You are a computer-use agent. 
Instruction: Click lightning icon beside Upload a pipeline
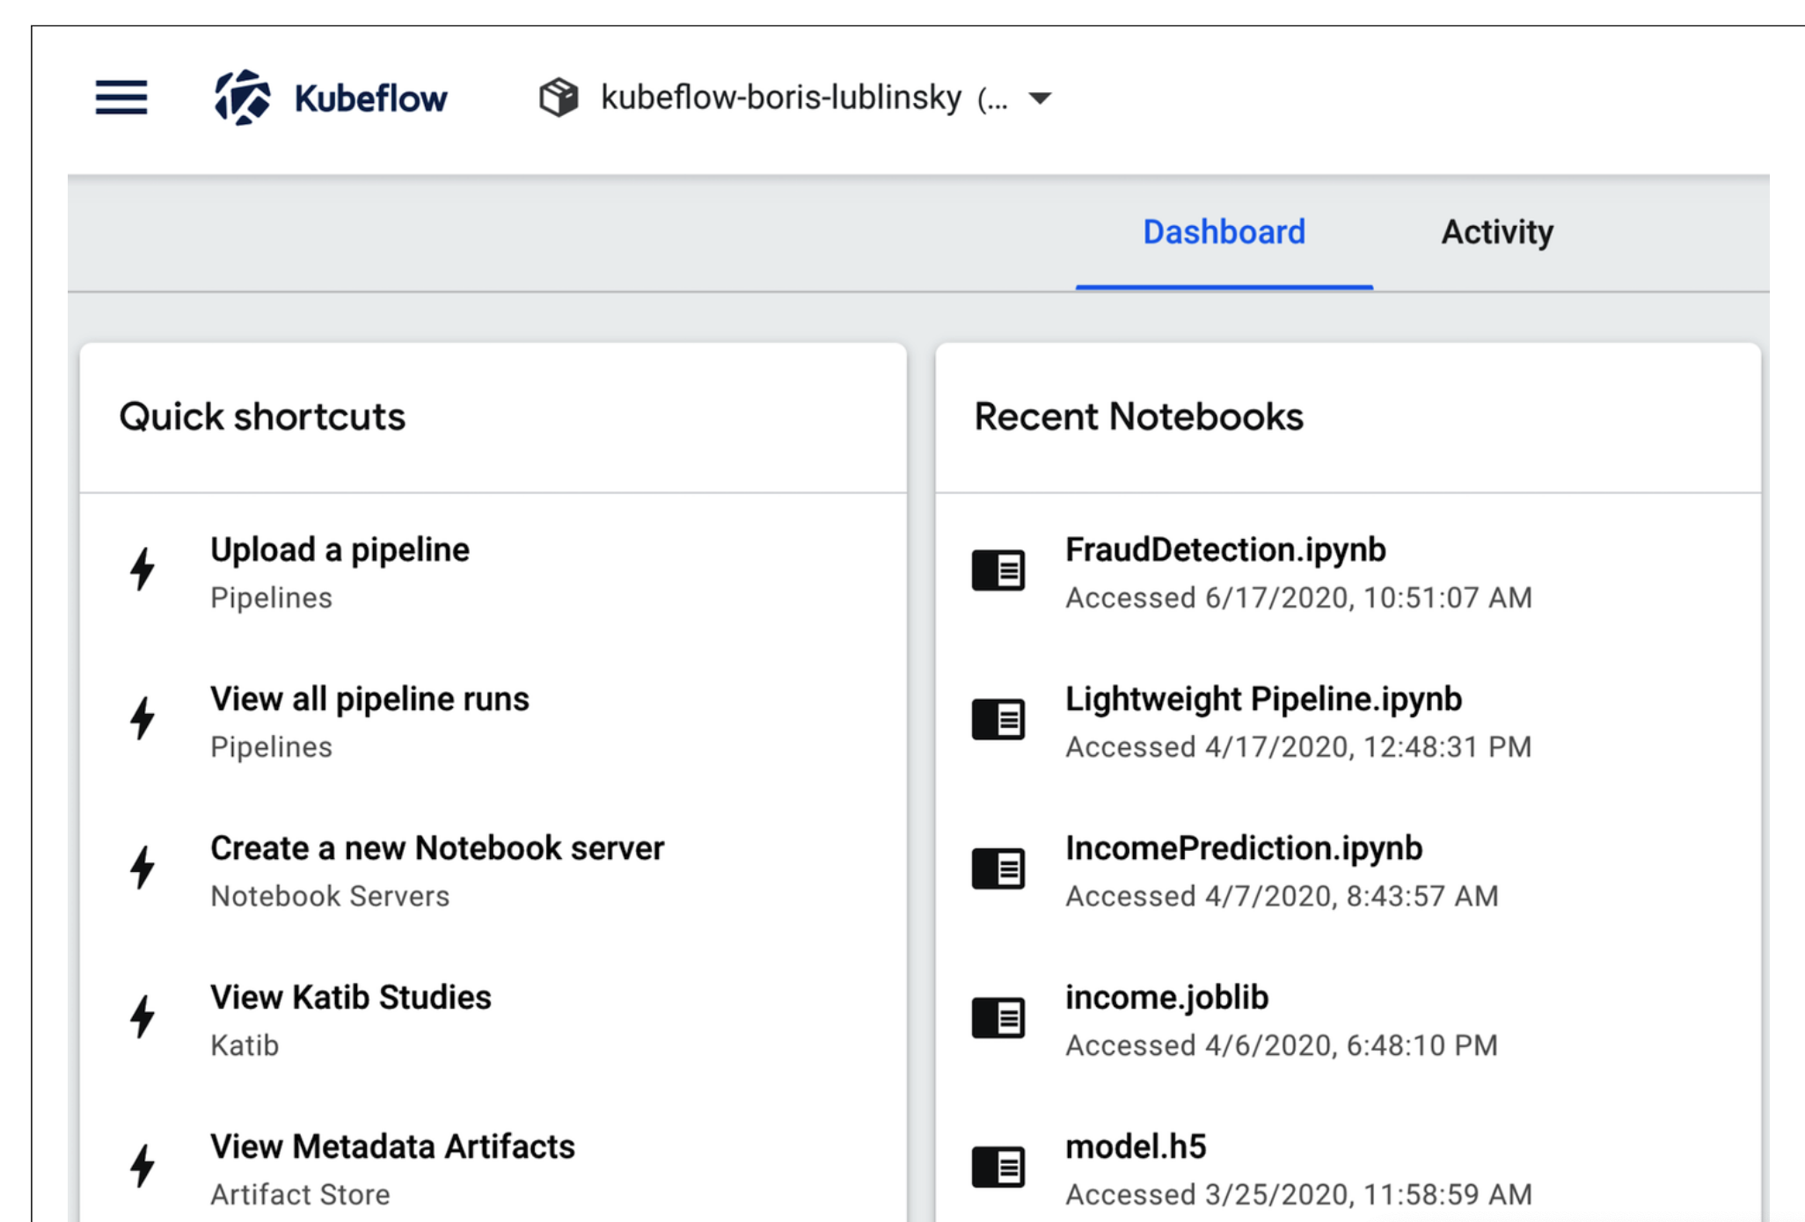click(142, 570)
